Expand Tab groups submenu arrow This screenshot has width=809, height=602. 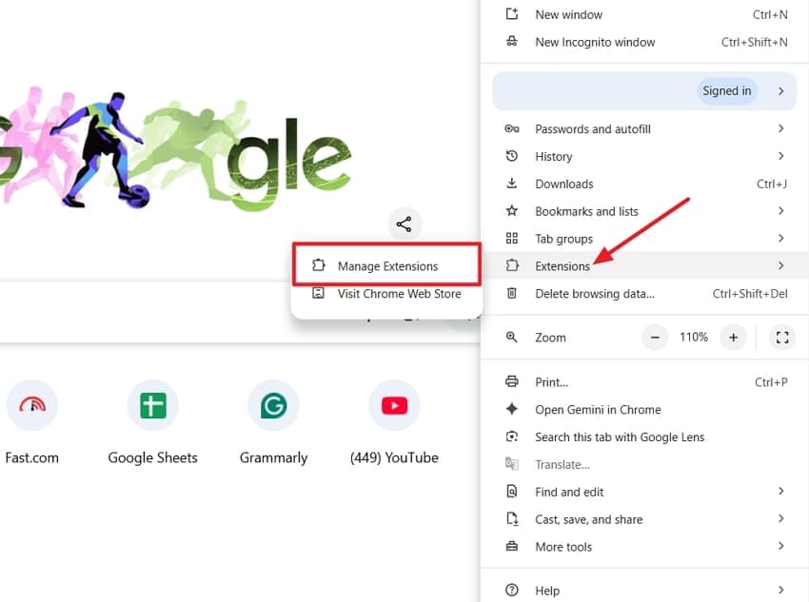[x=781, y=238]
